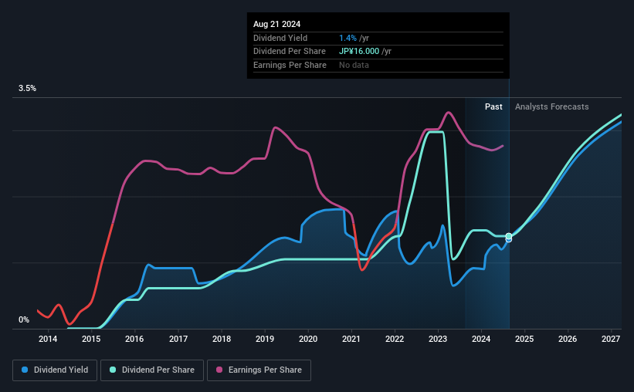Toggle the Dividend Yield legend button
Viewport: 634px width, 392px height.
(x=55, y=370)
